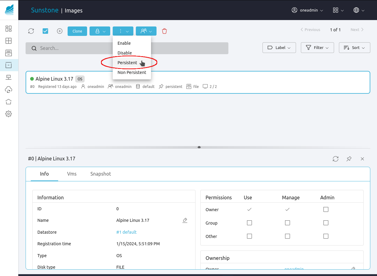Switch to the Snapshot tab
Screen dimensions: 377x276
(101, 174)
